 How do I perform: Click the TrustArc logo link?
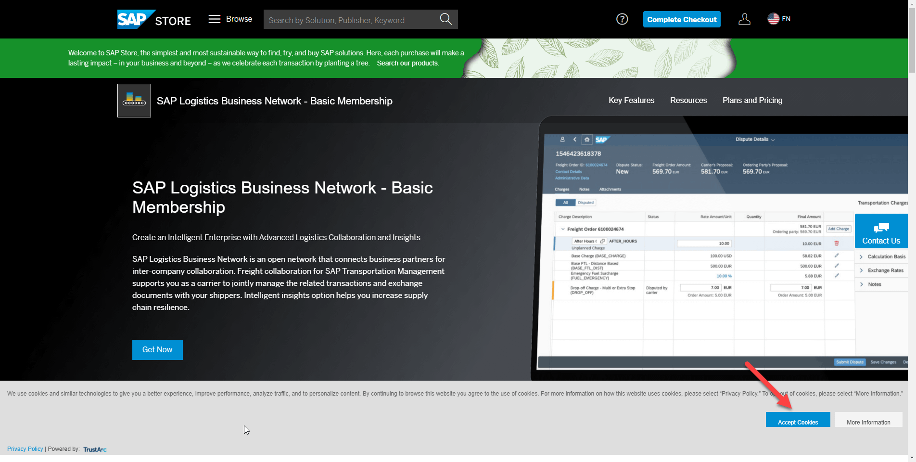[x=95, y=449]
